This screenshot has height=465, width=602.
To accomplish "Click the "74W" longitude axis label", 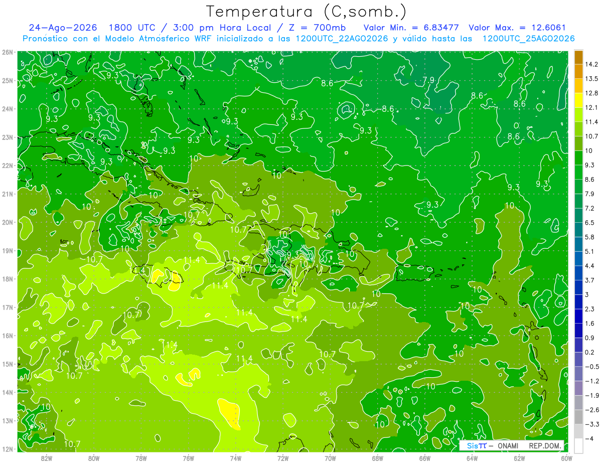I will pos(236,458).
